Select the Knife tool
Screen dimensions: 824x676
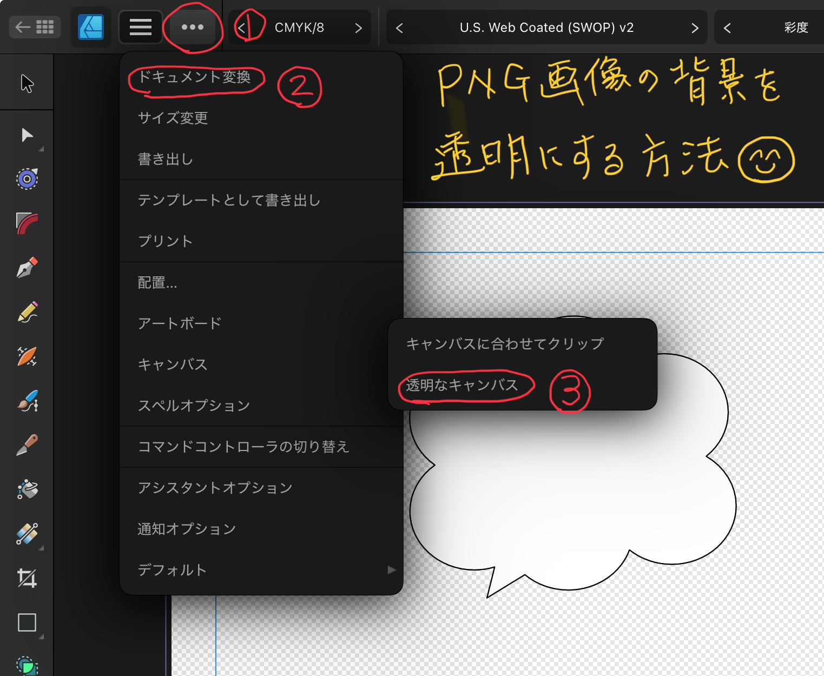click(27, 445)
